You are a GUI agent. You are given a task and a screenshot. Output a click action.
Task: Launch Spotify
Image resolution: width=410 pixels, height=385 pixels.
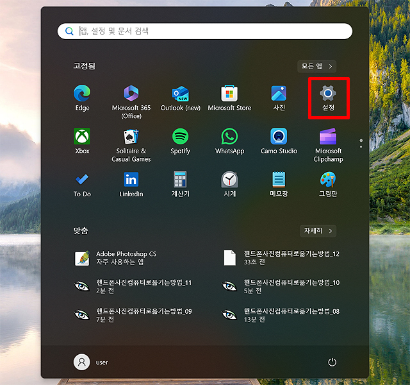click(181, 141)
